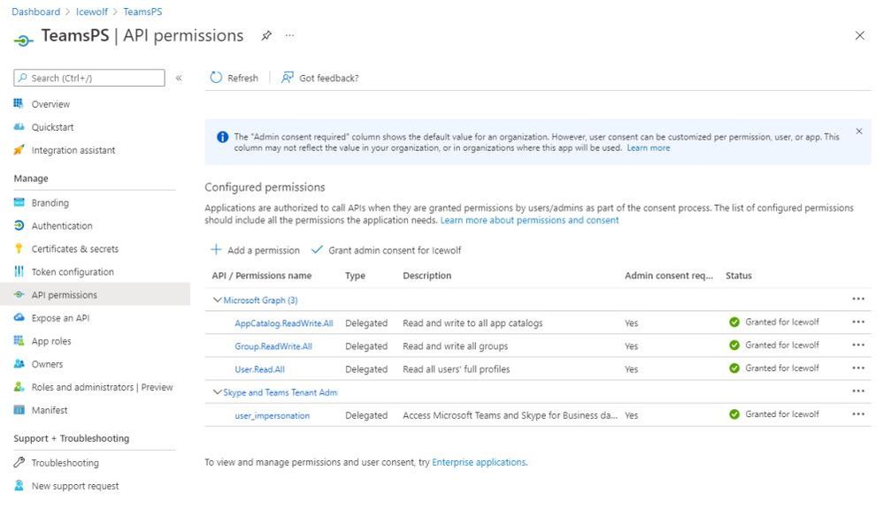Click the Integration assistant rocket icon
The image size is (883, 508).
(x=19, y=149)
